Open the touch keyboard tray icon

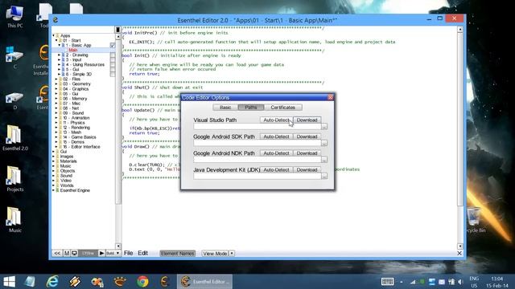click(x=388, y=282)
